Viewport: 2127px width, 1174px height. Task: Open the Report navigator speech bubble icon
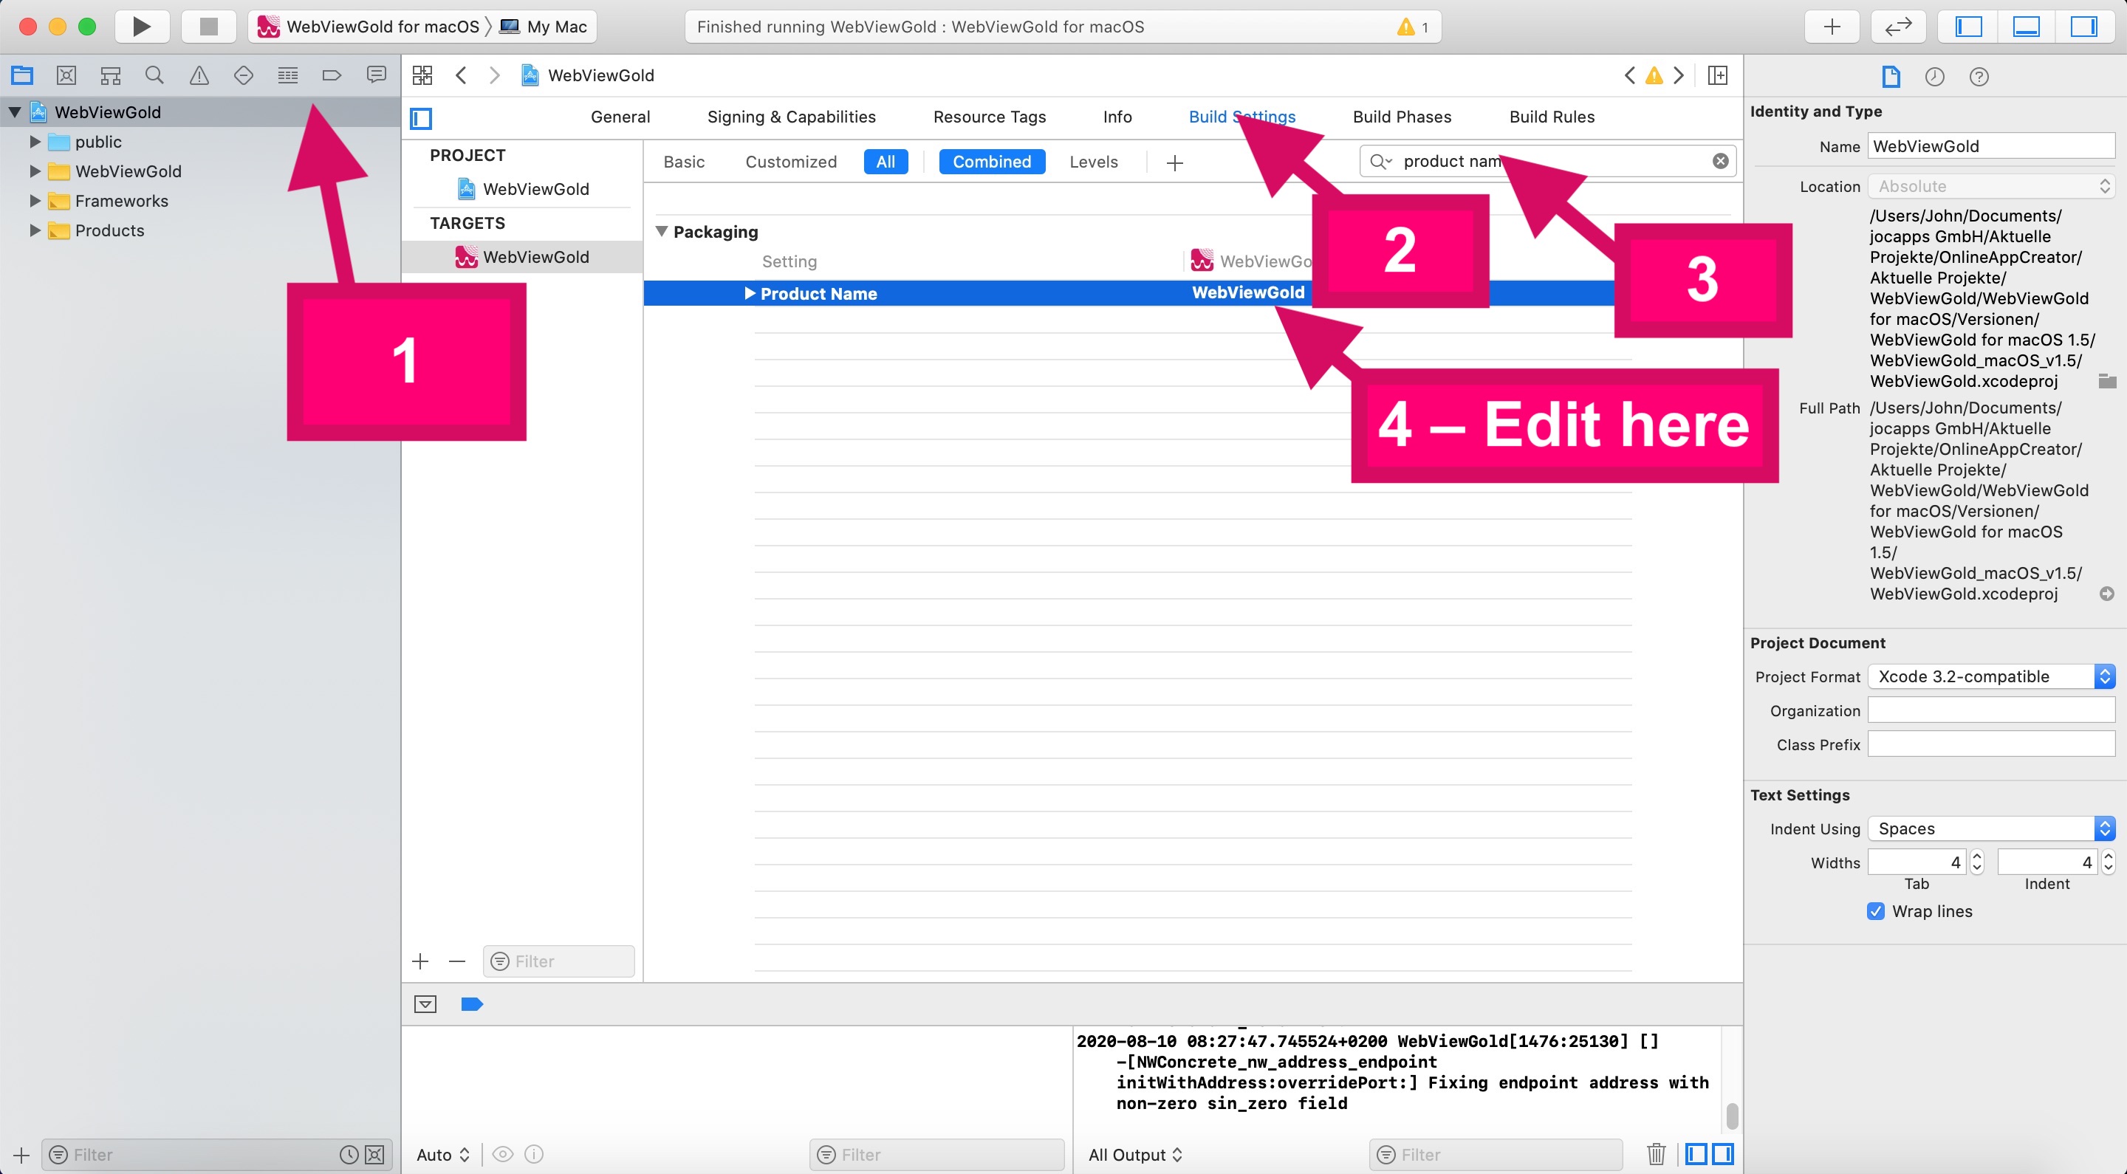coord(377,76)
